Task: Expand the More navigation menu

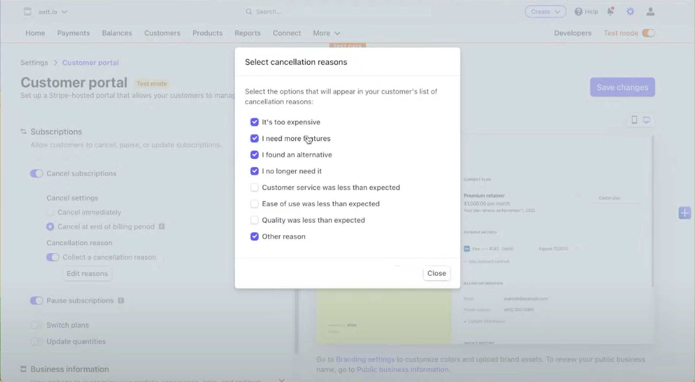Action: click(326, 33)
